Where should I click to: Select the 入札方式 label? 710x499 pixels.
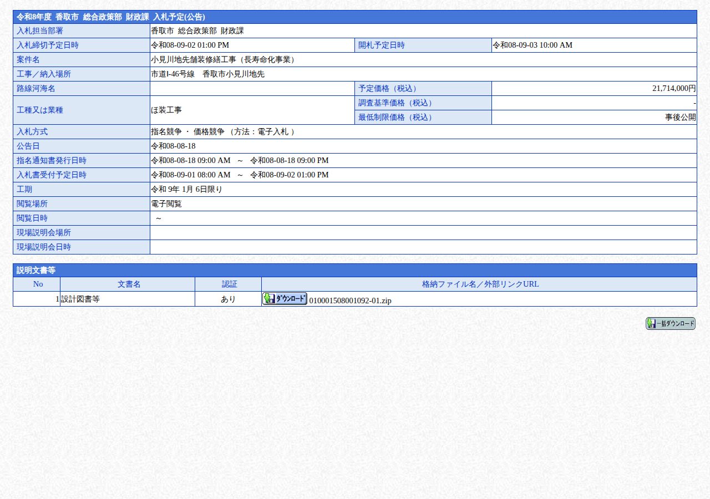(82, 132)
